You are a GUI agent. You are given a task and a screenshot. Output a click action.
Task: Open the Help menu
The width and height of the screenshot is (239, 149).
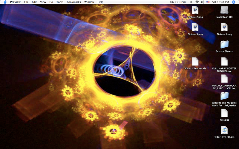[x=100, y=2]
